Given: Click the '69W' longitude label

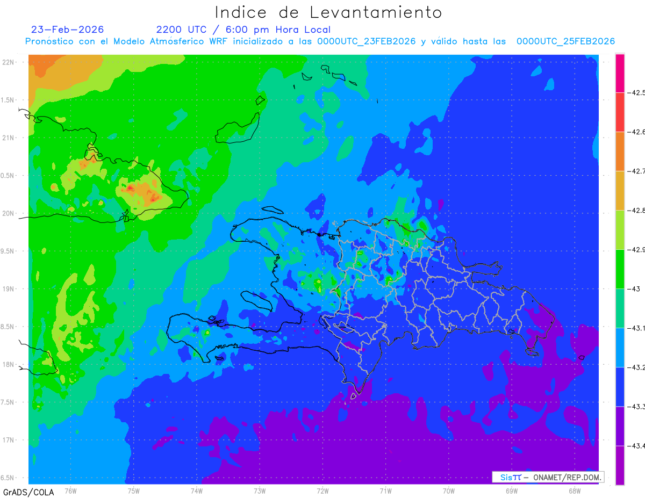Looking at the screenshot, I should 512,490.
